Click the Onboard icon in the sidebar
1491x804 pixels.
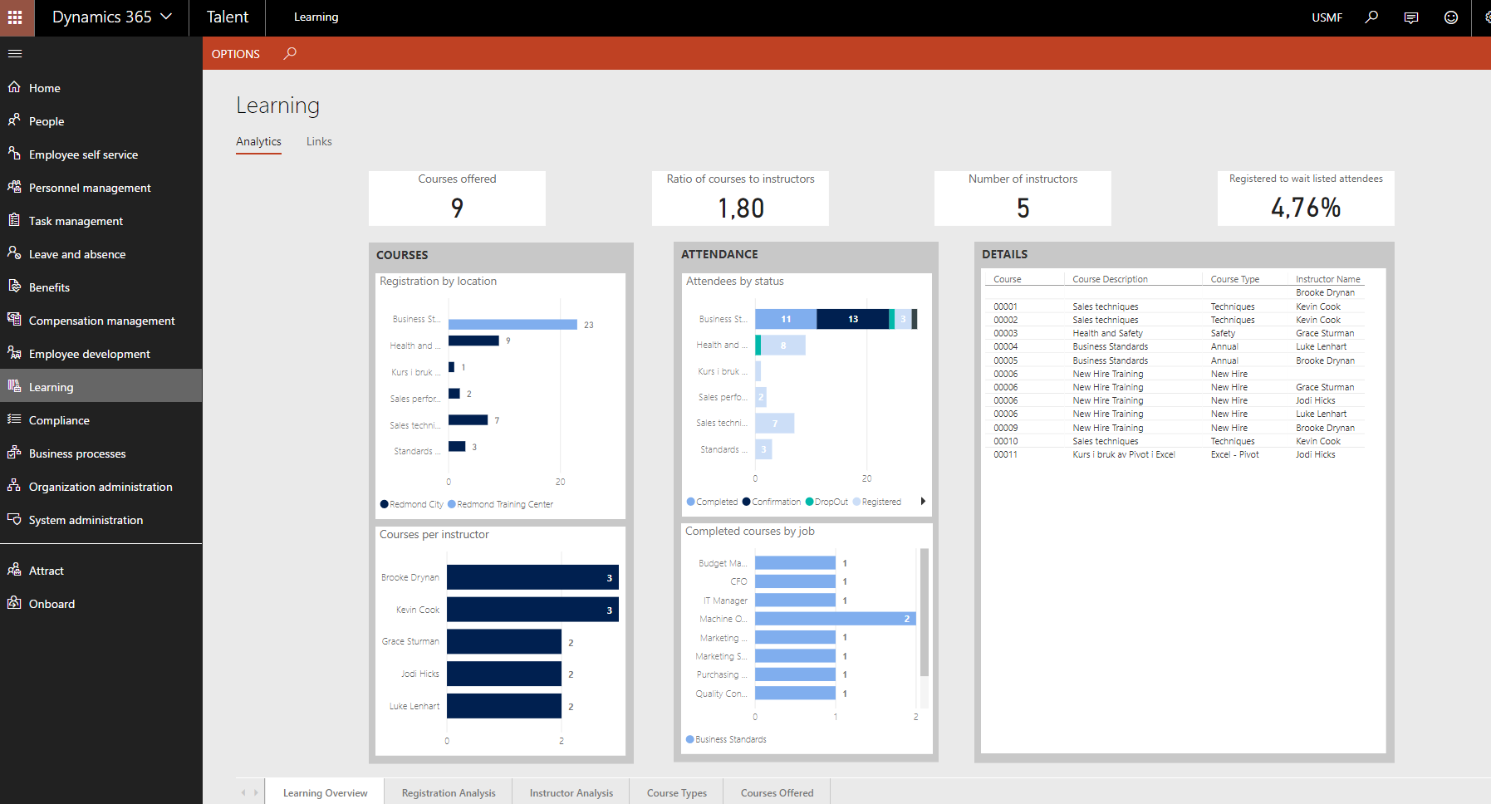tap(14, 603)
